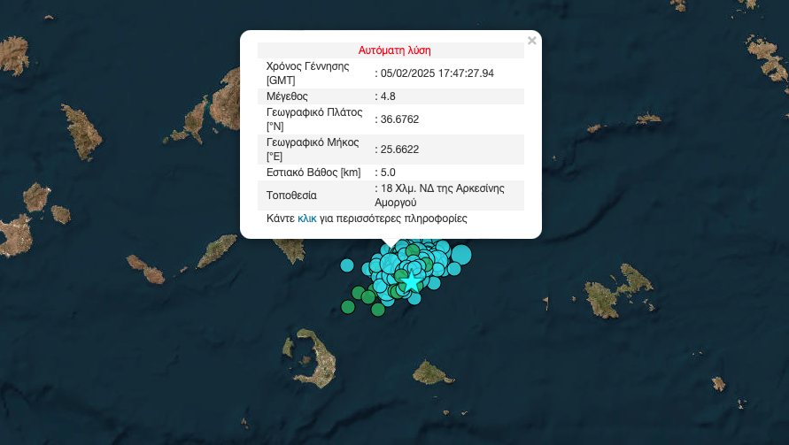Select the largest cyan circle at cluster's east edge

(460, 255)
